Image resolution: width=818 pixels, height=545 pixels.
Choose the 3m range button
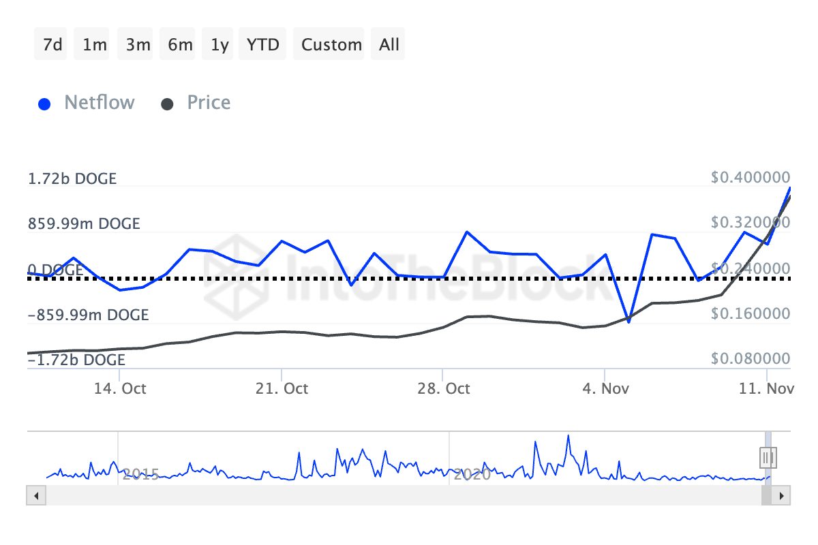click(x=138, y=45)
